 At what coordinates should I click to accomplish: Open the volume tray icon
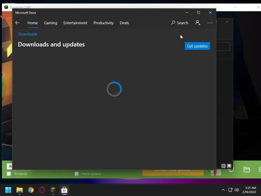236,190
